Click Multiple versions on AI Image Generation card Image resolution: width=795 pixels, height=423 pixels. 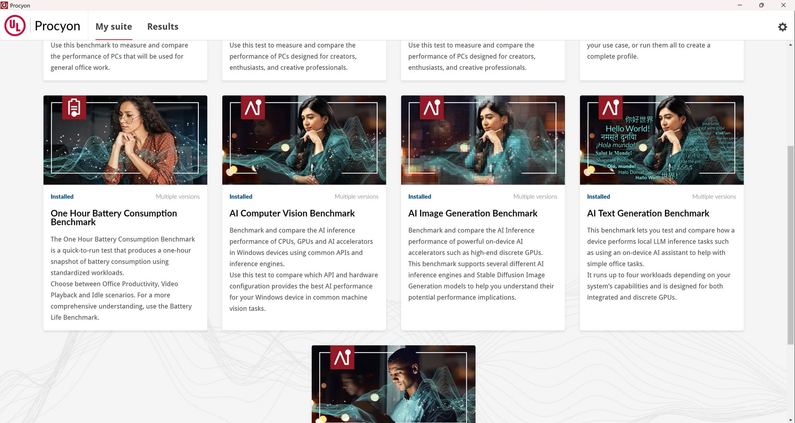(535, 197)
